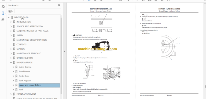Go to the WDF250-EN-00 bookmark
The width and height of the screenshot is (206, 99).
21,17
